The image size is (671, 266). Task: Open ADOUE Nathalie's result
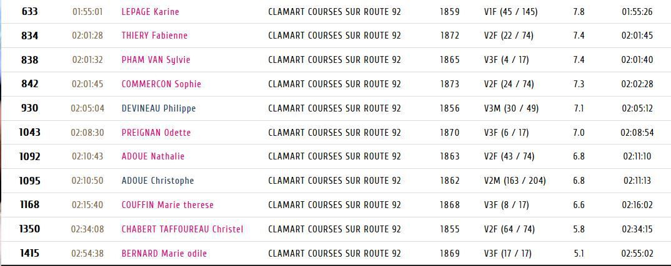coord(153,156)
